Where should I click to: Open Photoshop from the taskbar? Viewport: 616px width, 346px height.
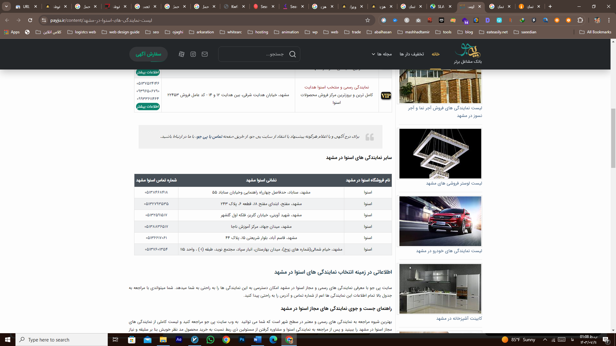coord(242,340)
